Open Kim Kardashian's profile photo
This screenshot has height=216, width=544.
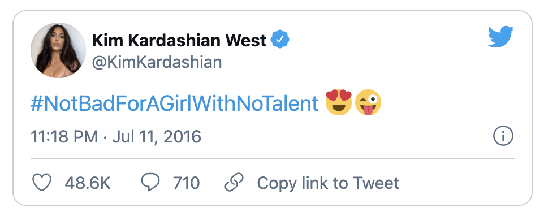click(x=58, y=51)
